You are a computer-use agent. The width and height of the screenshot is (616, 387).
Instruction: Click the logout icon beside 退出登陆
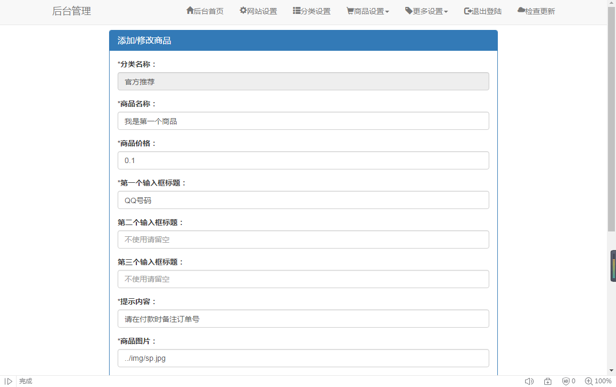467,11
